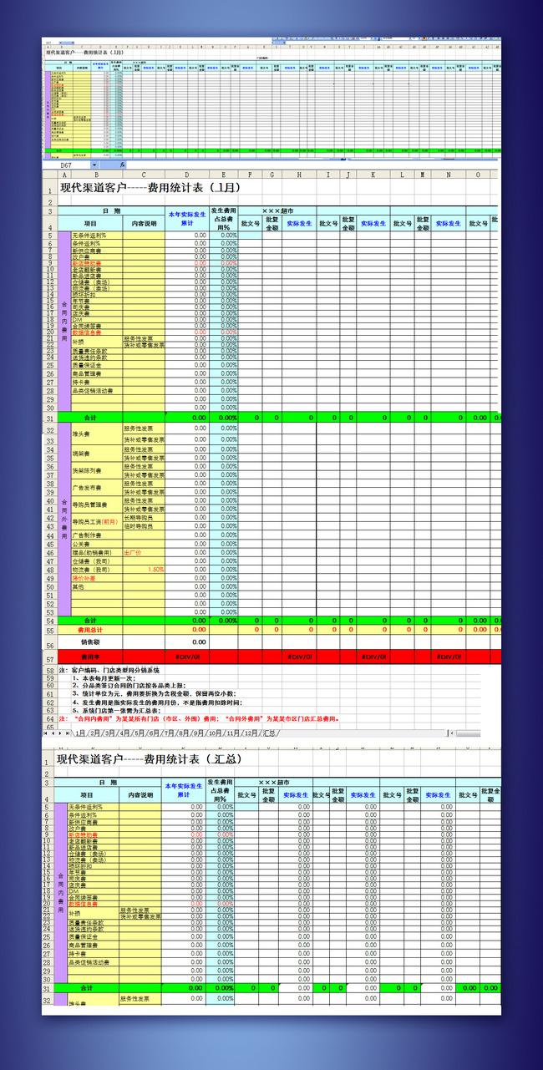Click the previous-sheet tab scroll arrow
This screenshot has width=543, height=1070.
tap(53, 733)
